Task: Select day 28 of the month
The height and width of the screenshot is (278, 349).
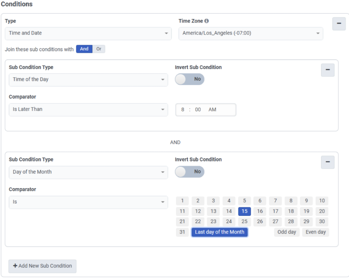Action: coord(291,222)
